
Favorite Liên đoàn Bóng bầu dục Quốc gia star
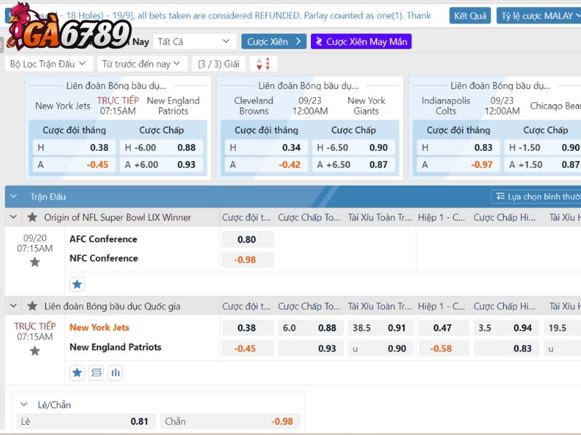pyautogui.click(x=33, y=306)
